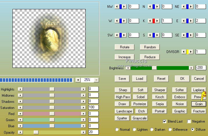Viewport: 208px width, 136px height.
Task: Increase the E value with right arrow
Action: click(191, 21)
